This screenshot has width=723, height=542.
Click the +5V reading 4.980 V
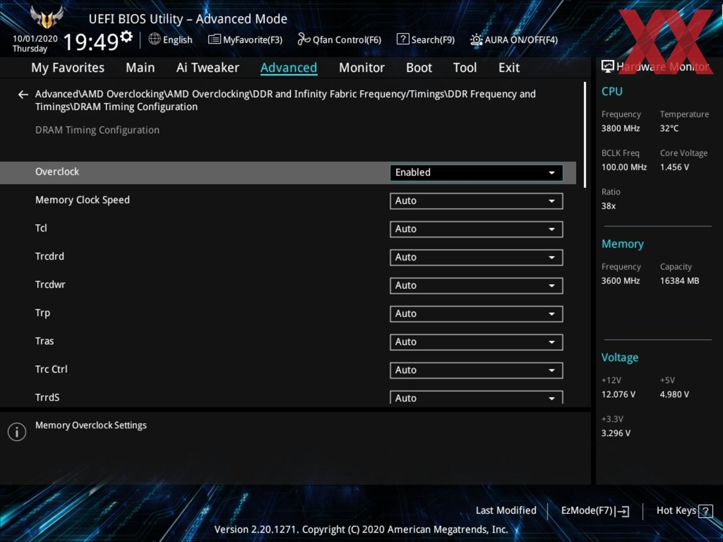click(674, 394)
